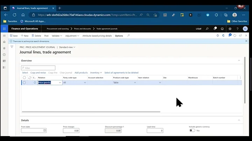Open the Relation dropdown Price (purch.)
Image resolution: width=252 pixels, height=141 pixels.
(x=60, y=82)
